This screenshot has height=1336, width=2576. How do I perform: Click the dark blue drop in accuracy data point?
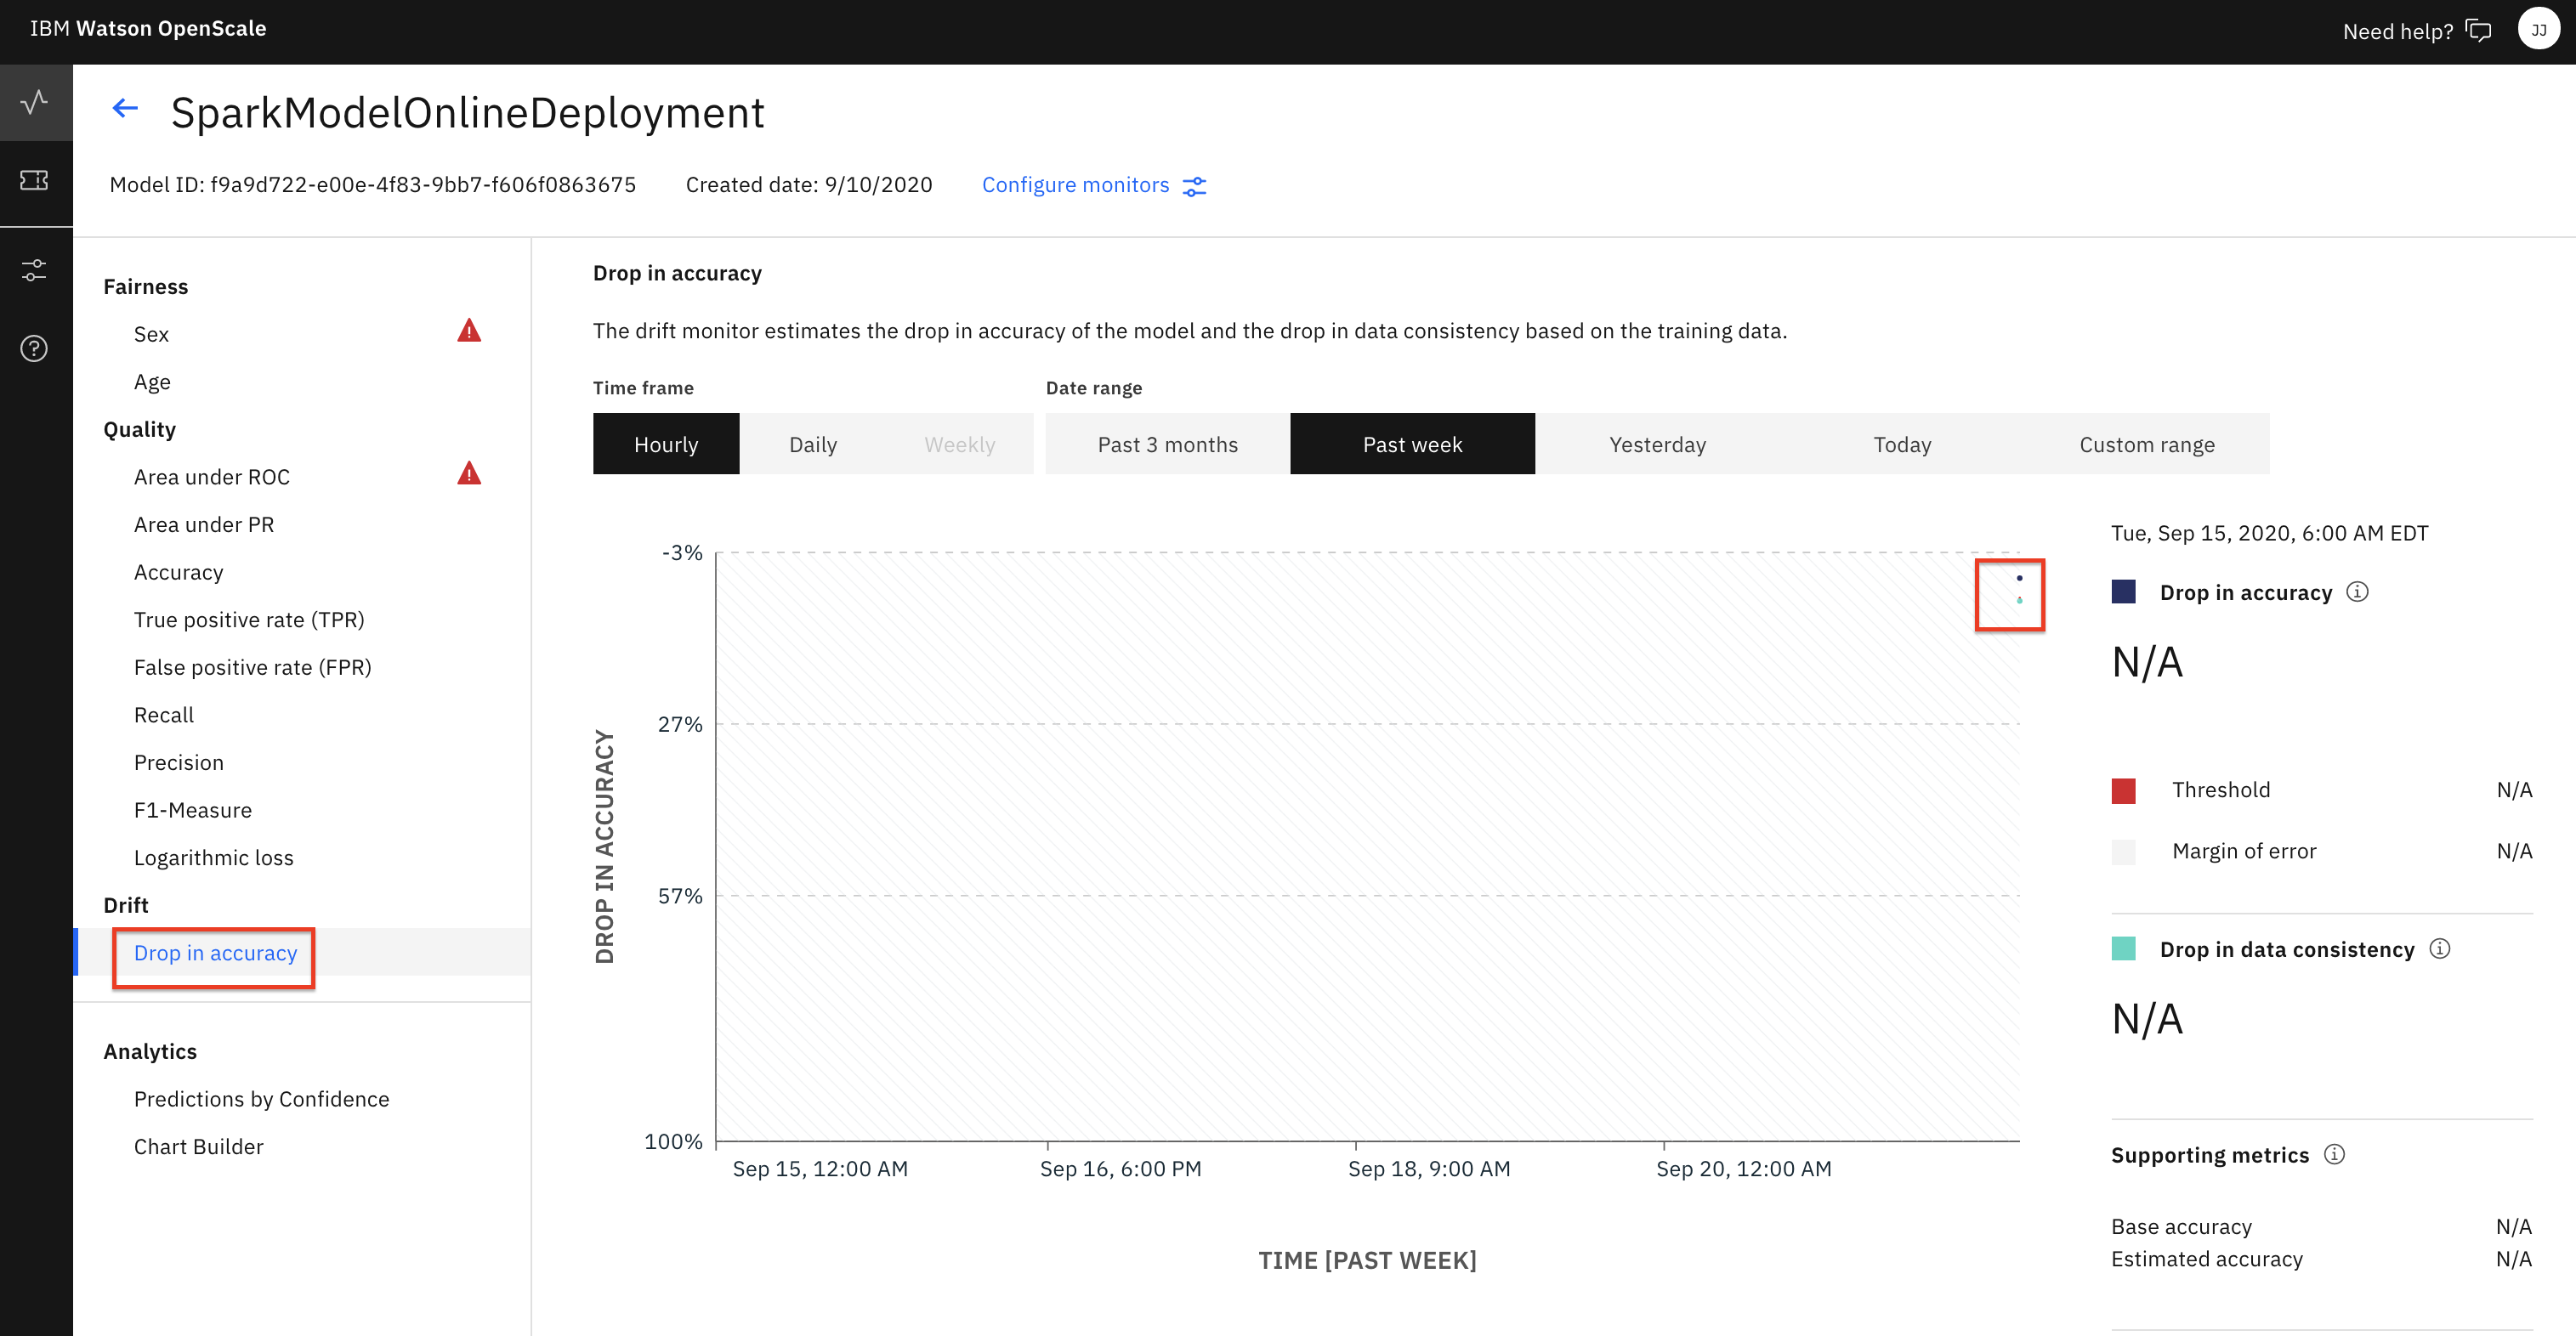pos(2019,578)
